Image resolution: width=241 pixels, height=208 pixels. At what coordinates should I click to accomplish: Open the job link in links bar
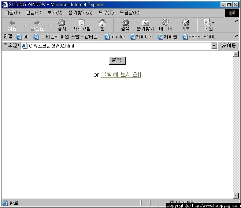click(x=22, y=37)
